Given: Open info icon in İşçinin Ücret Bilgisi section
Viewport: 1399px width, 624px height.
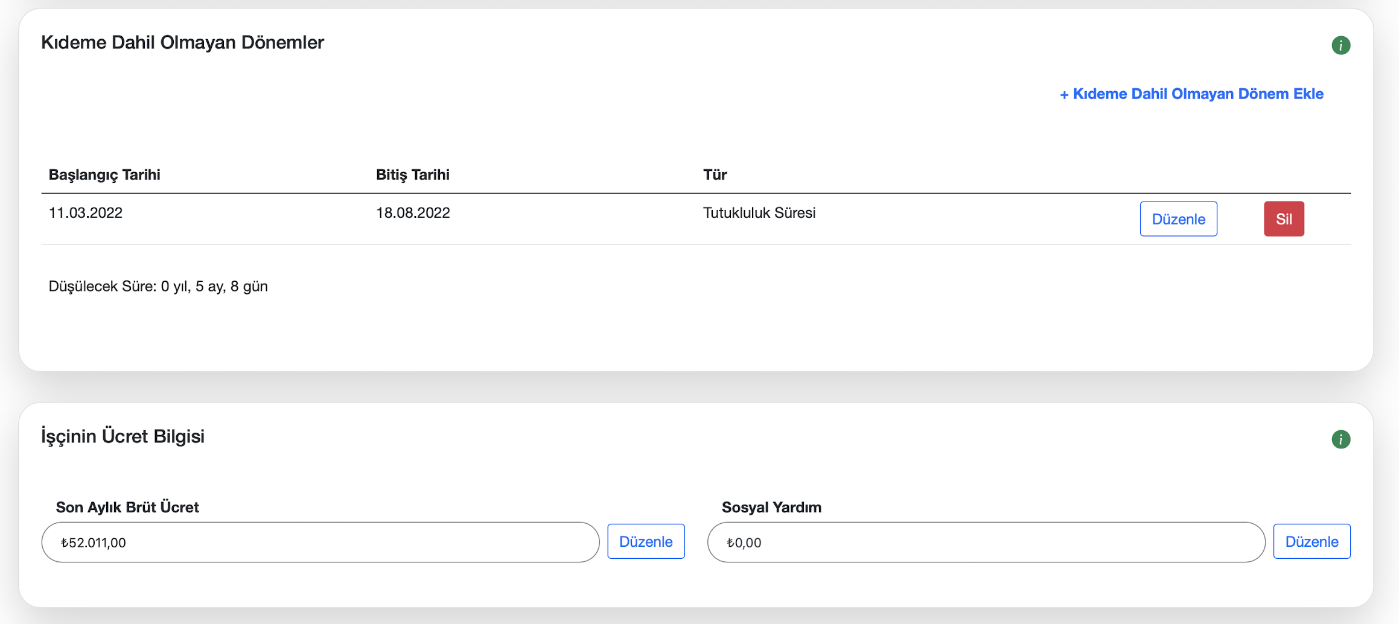Looking at the screenshot, I should [1340, 439].
